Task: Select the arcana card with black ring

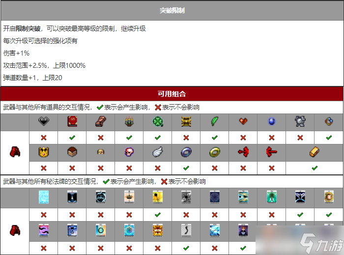Action: pos(101,230)
